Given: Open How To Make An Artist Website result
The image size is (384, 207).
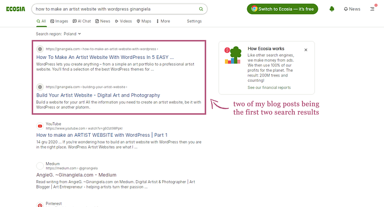Looking at the screenshot, I should [105, 57].
